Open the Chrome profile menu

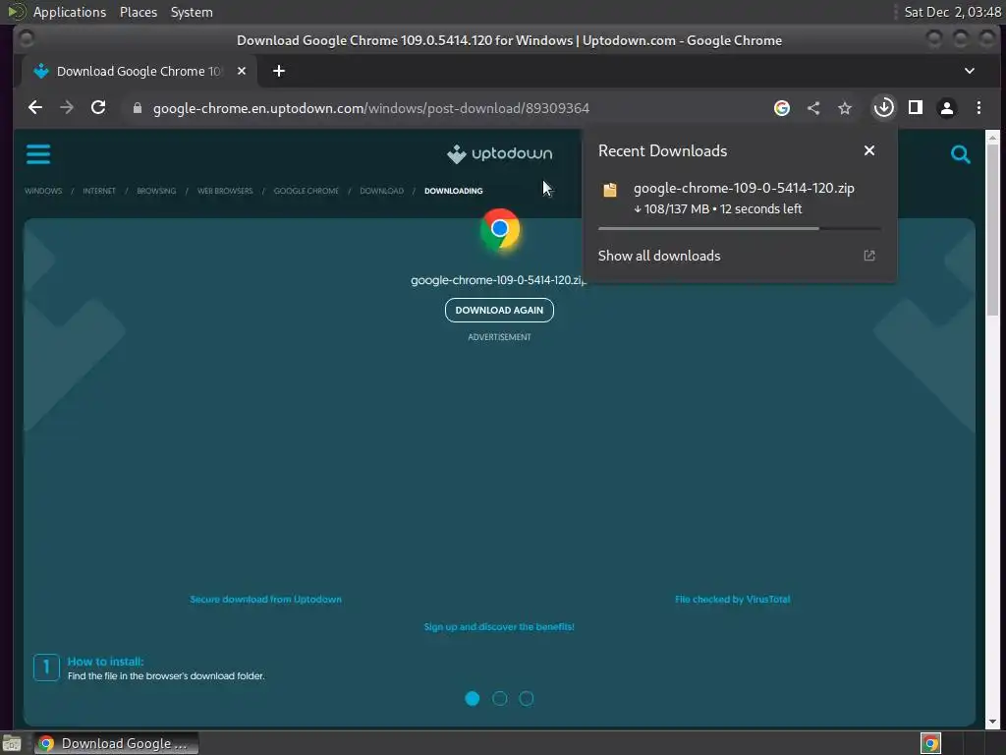(947, 108)
